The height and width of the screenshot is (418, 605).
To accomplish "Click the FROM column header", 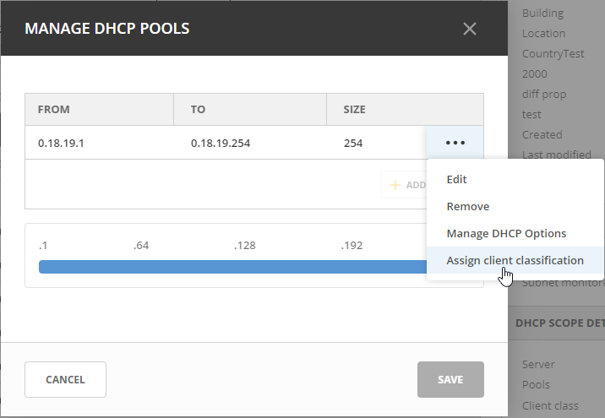I will pos(54,110).
